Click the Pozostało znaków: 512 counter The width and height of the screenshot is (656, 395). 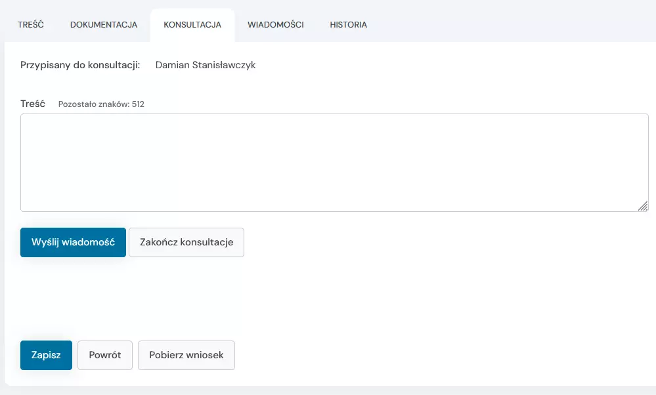click(102, 104)
